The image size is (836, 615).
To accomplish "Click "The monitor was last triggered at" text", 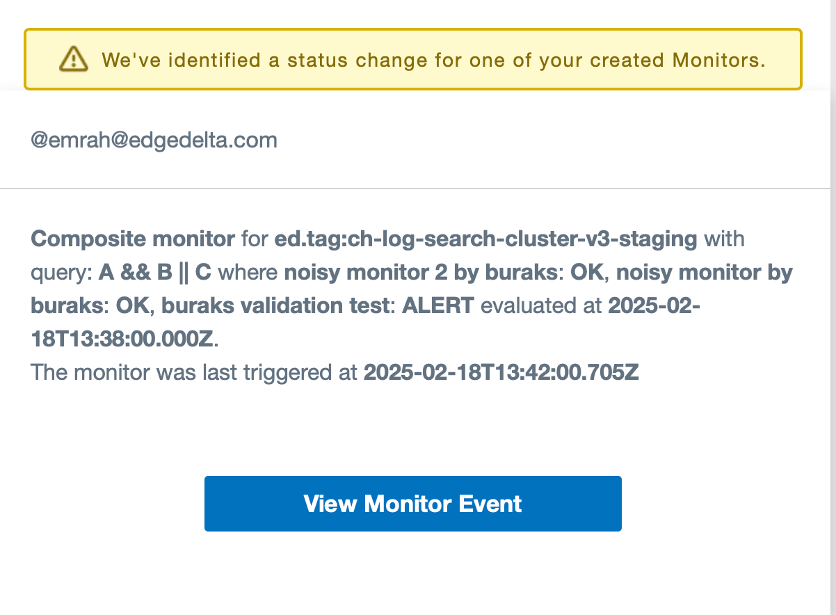I will (194, 373).
